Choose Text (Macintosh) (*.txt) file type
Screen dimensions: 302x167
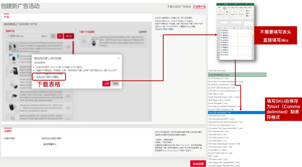(x=218, y=131)
